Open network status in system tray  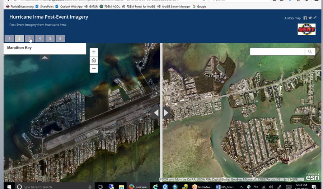click(264, 187)
